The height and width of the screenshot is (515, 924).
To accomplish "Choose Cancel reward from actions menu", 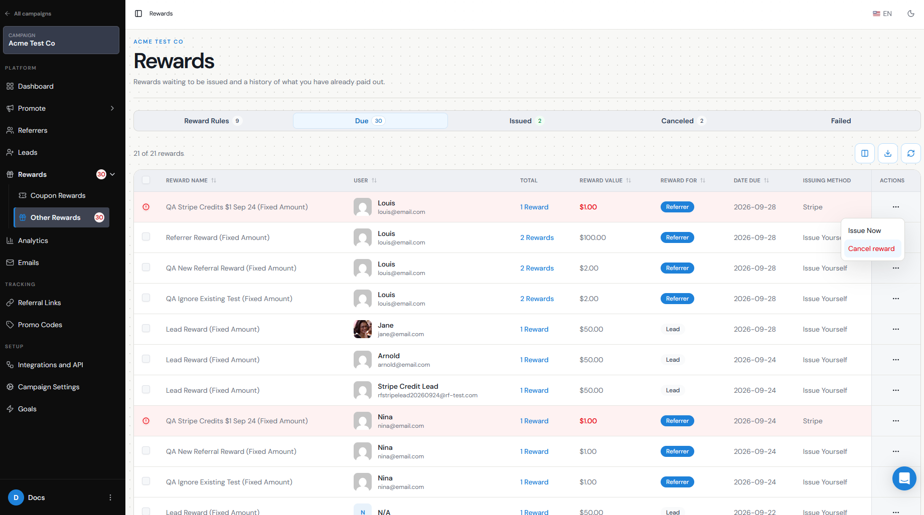I will point(872,248).
